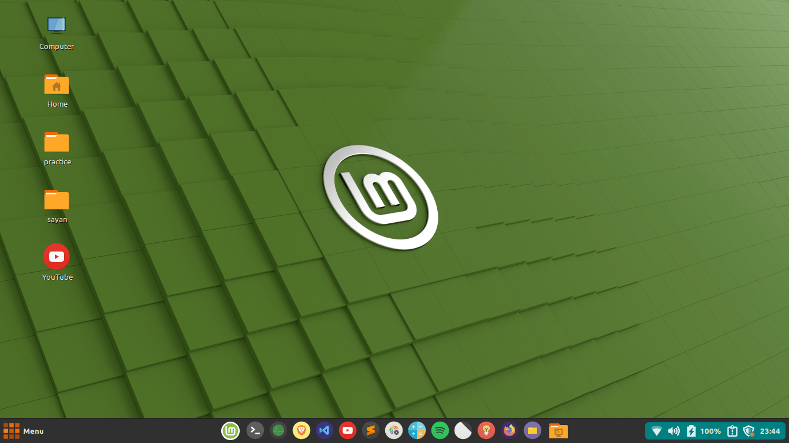Open Spotify from the panel
The image size is (789, 443).
440,430
